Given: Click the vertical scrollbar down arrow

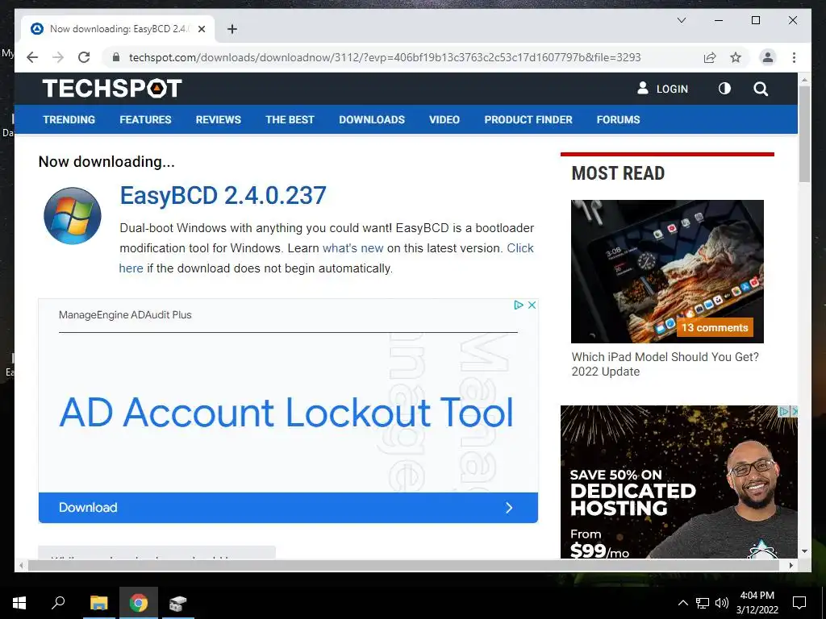Looking at the screenshot, I should click(804, 551).
